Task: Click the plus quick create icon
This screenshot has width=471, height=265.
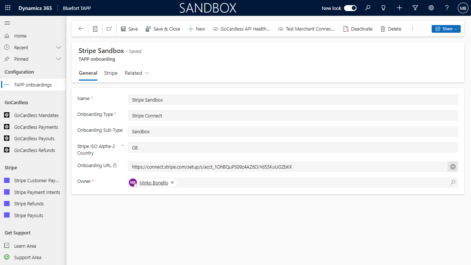Action: (399, 8)
